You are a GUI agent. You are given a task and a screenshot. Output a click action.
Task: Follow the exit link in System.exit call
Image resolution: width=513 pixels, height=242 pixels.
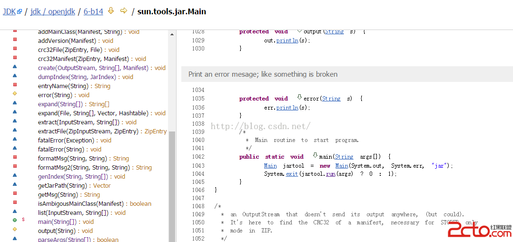tap(292, 174)
